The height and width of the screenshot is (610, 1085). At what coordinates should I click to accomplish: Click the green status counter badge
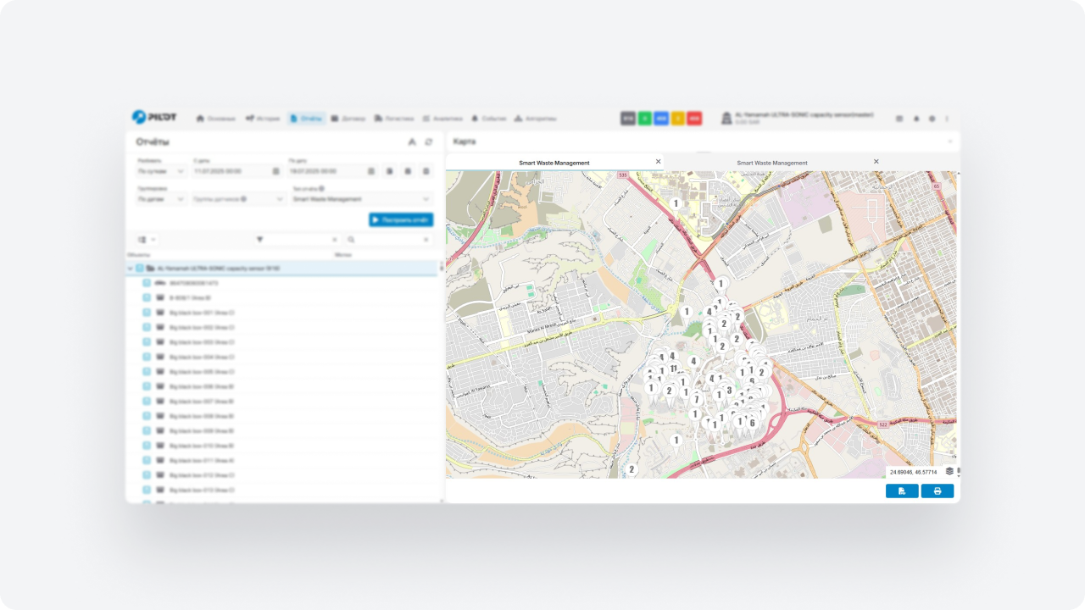coord(645,119)
